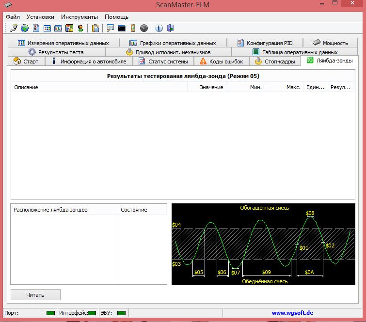Switch to the Мощность tab

[330, 43]
